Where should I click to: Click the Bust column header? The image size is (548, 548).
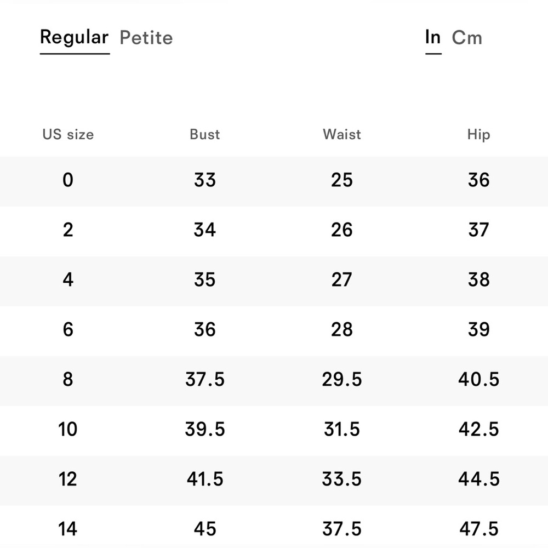205,134
